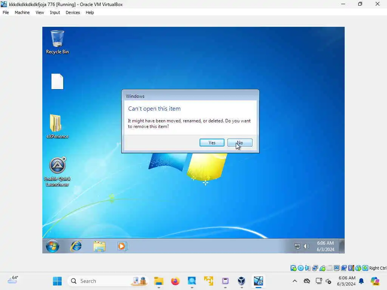
Task: Open the blue magnifier app in taskbar
Action: coord(192,281)
